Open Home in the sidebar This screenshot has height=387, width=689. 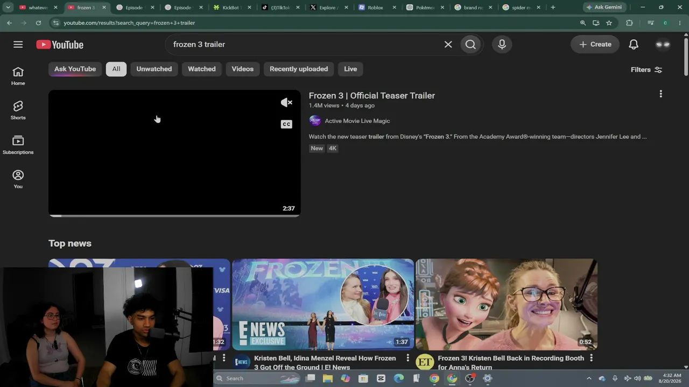(18, 76)
